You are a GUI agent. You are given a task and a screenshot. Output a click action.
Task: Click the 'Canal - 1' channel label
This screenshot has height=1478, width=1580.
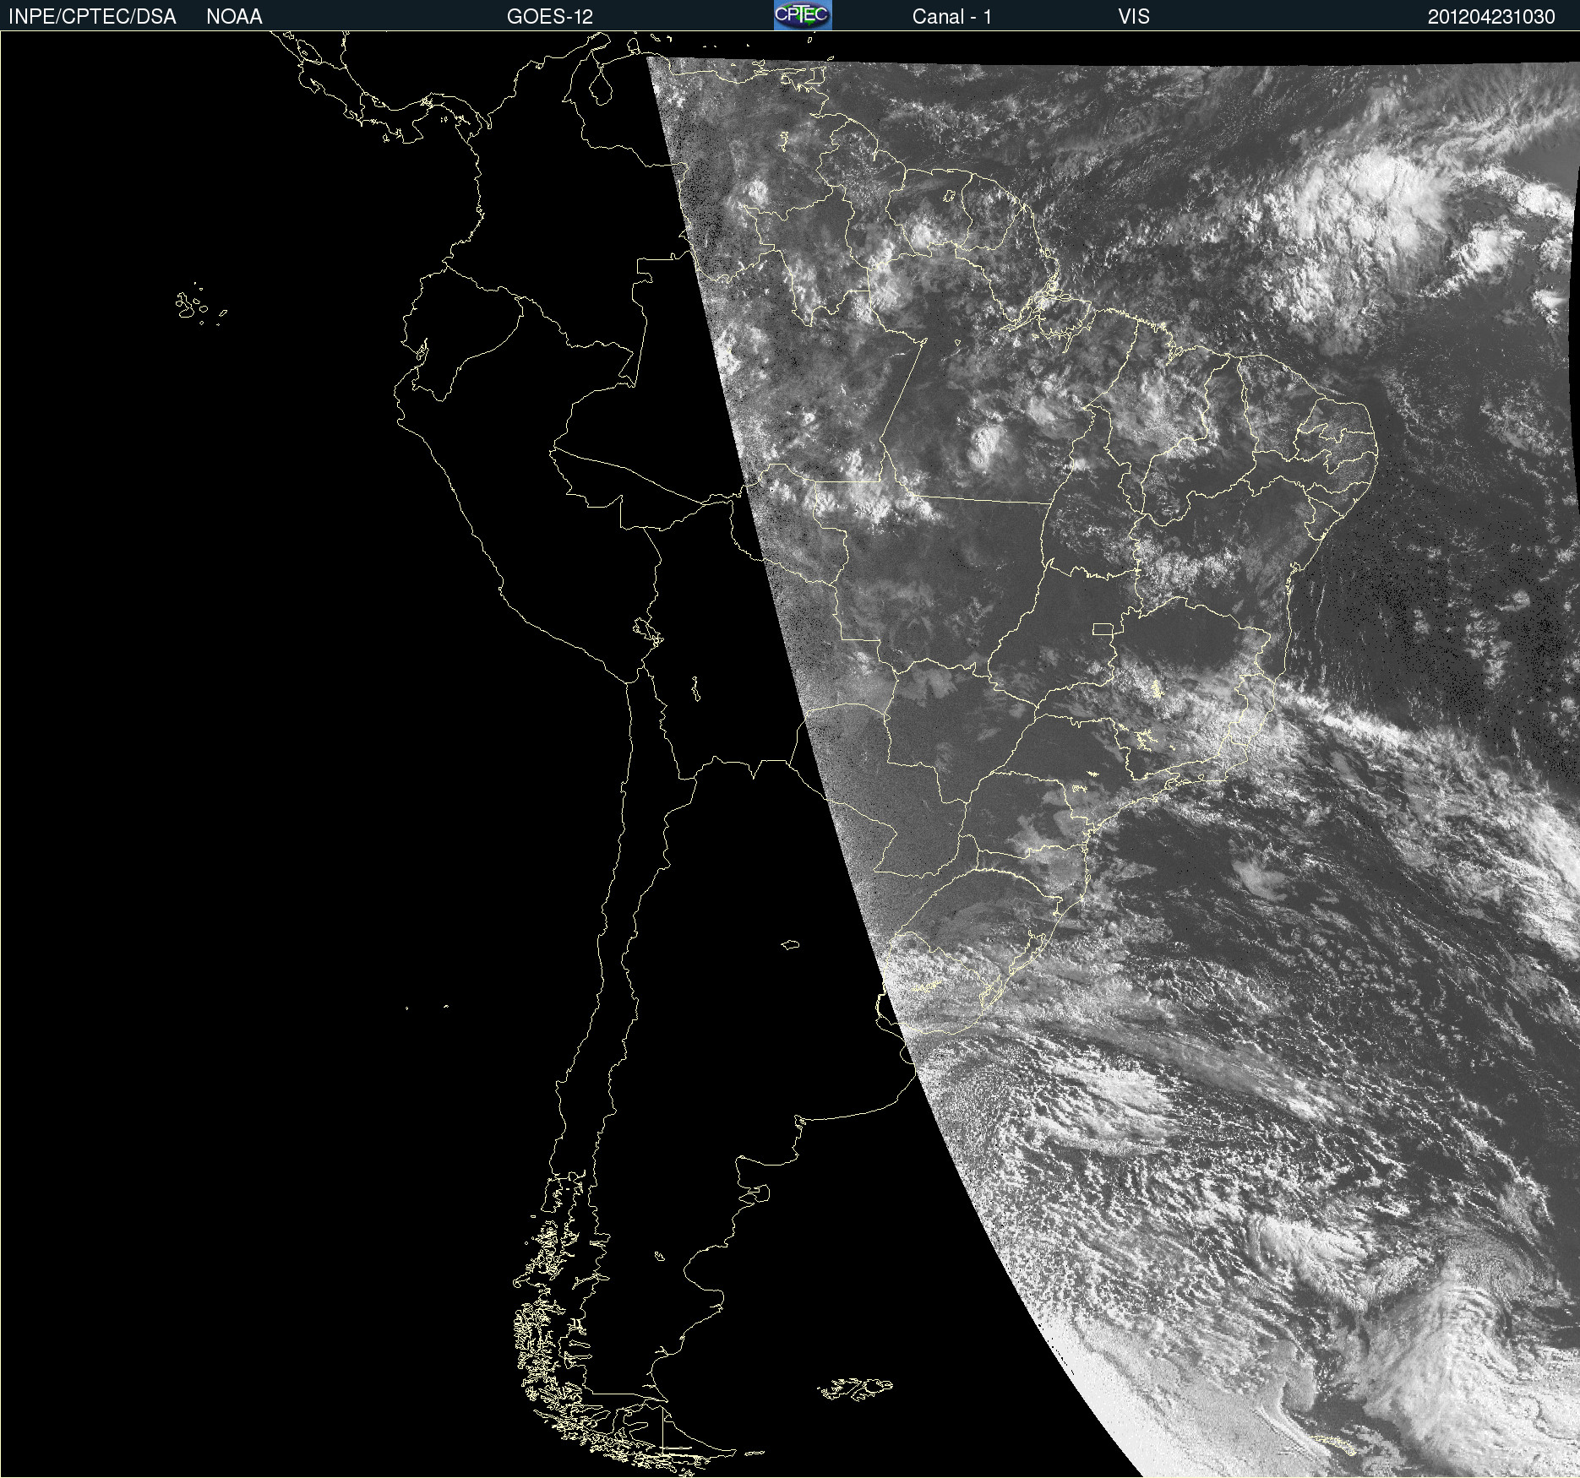(951, 17)
